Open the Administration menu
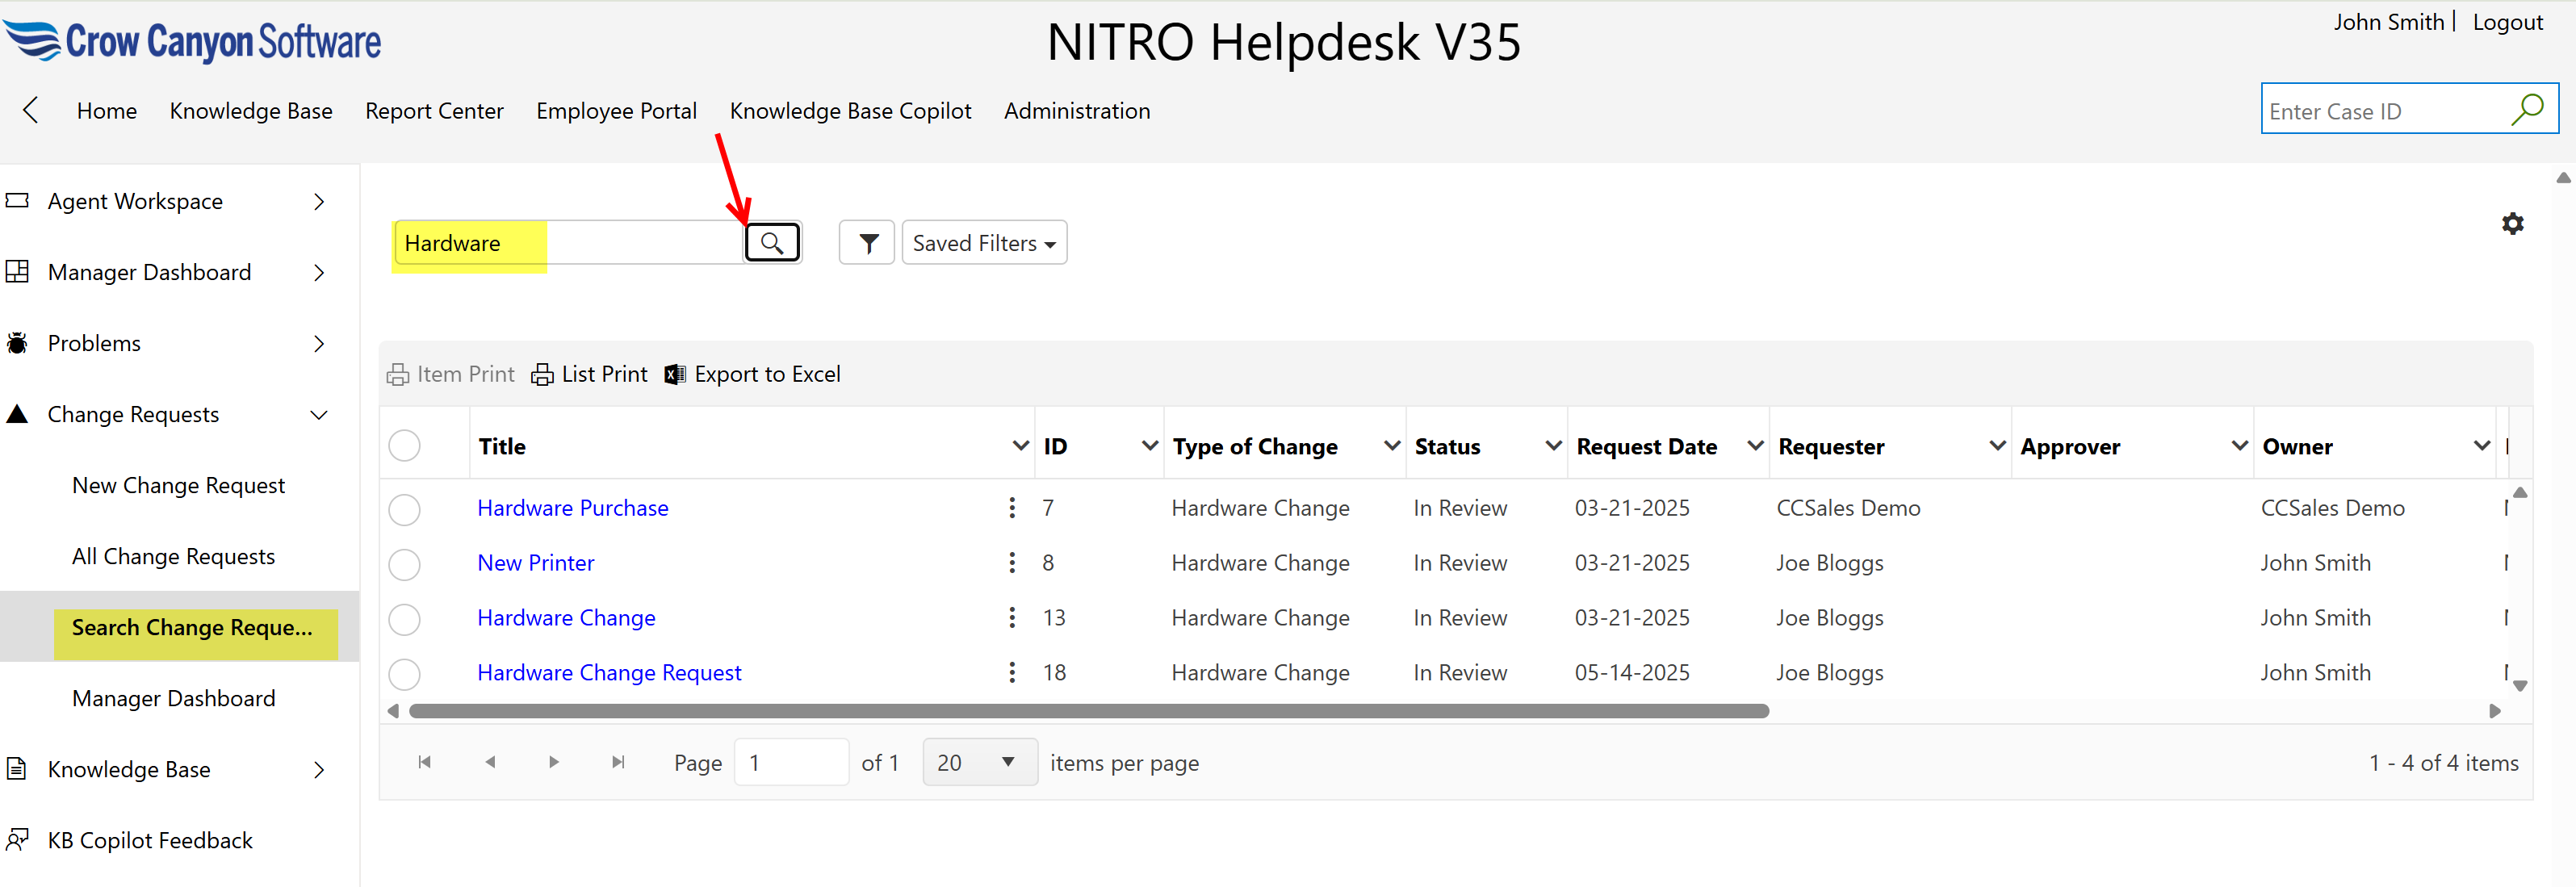2576x887 pixels. [1076, 111]
